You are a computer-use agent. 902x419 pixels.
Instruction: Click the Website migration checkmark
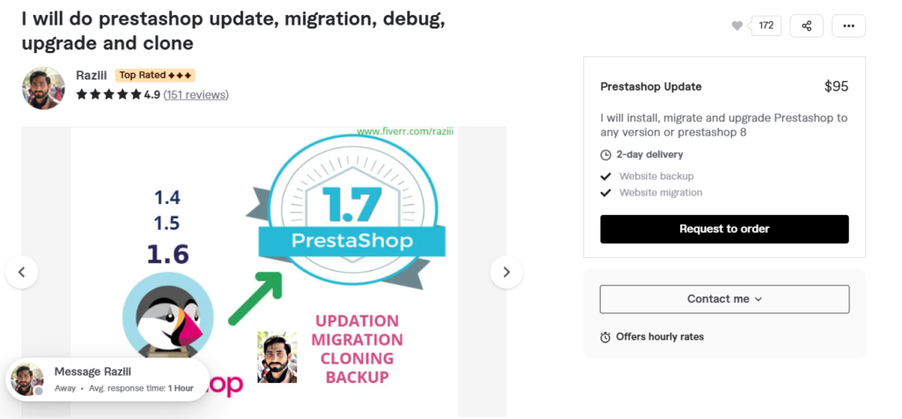coord(605,193)
